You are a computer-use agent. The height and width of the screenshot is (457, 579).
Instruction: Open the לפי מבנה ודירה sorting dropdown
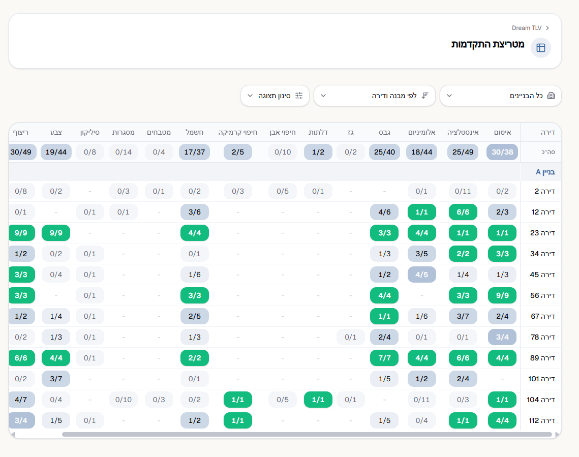point(375,96)
